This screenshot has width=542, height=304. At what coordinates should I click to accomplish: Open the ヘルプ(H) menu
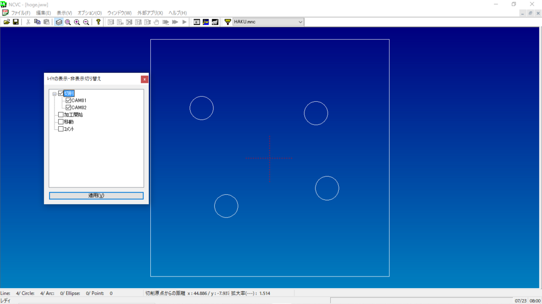tap(178, 13)
